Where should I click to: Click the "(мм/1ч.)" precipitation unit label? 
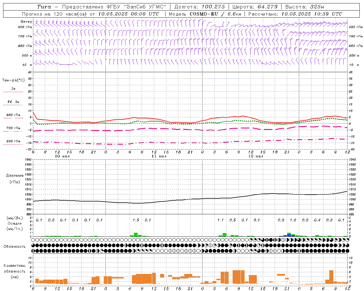tap(15, 229)
